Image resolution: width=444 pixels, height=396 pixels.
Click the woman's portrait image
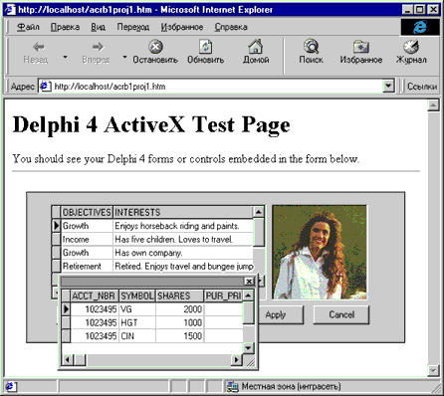click(x=320, y=252)
